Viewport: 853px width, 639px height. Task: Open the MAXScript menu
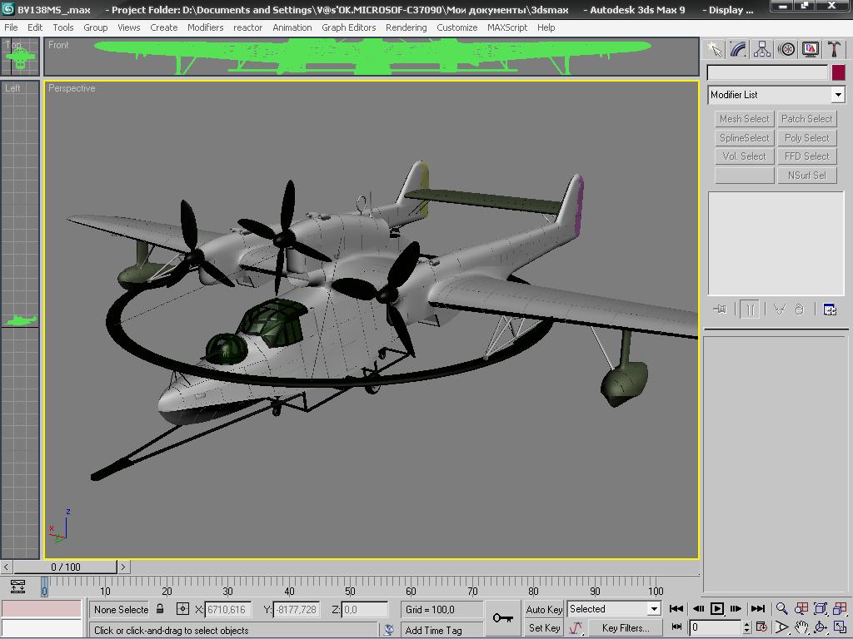click(x=507, y=27)
